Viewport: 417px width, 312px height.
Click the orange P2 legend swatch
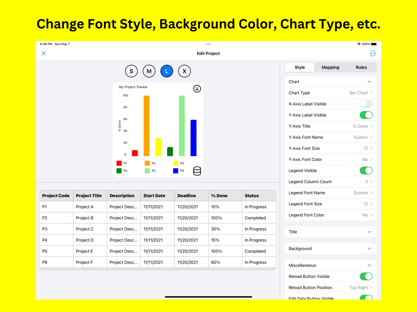click(x=147, y=163)
